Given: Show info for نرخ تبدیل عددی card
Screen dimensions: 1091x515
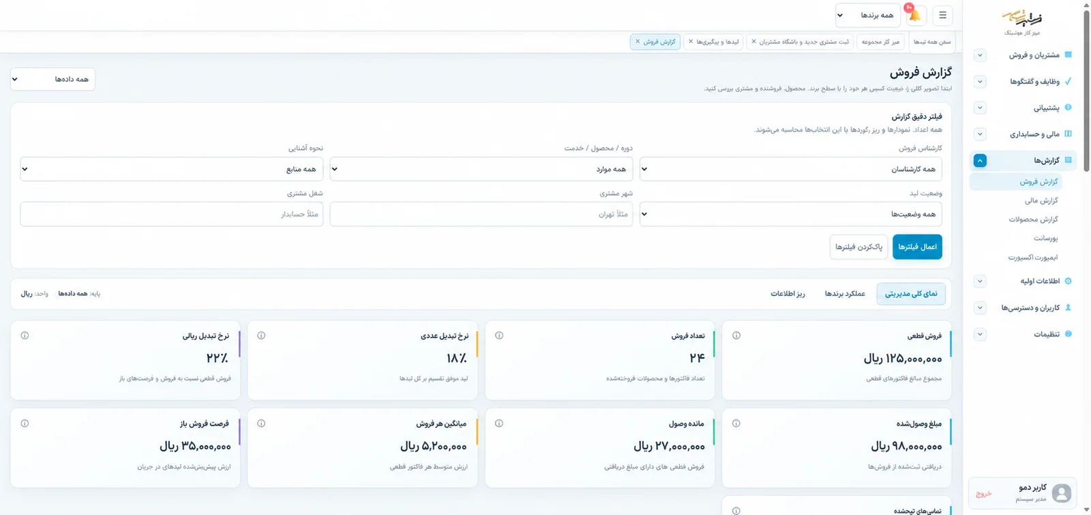Looking at the screenshot, I should (261, 335).
